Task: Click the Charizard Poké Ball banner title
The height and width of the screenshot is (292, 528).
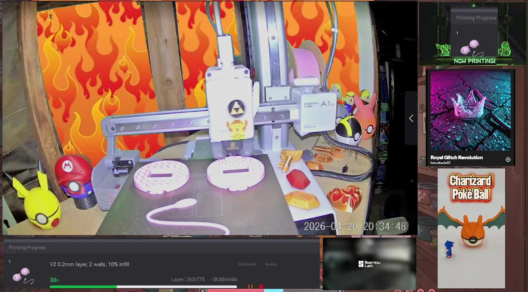Action: [x=471, y=187]
